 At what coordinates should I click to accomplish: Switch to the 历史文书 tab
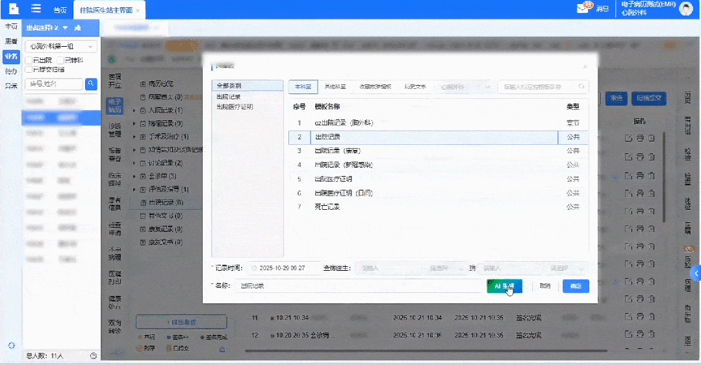click(414, 86)
